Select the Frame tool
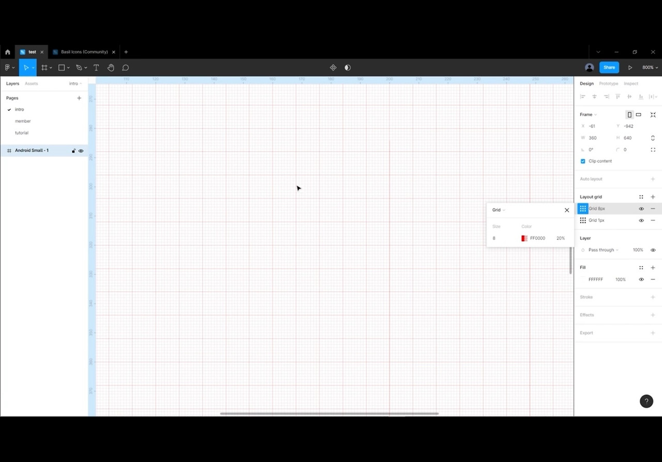Image resolution: width=662 pixels, height=462 pixels. [44, 68]
